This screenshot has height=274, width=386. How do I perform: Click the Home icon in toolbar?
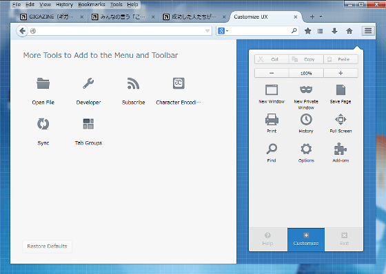pyautogui.click(x=349, y=31)
